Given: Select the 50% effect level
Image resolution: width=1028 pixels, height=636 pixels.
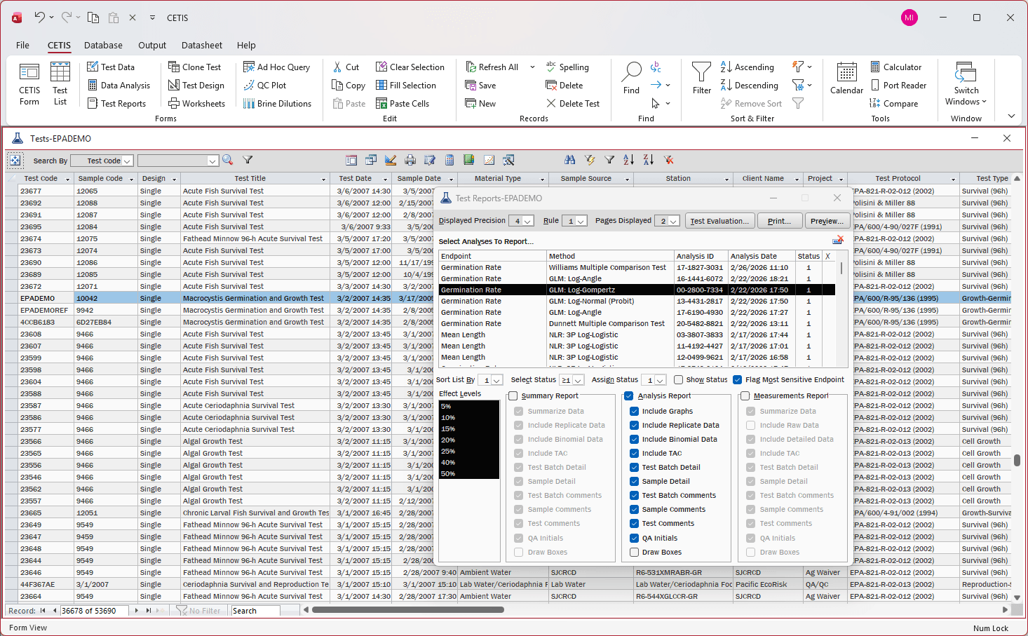Looking at the screenshot, I should point(468,474).
